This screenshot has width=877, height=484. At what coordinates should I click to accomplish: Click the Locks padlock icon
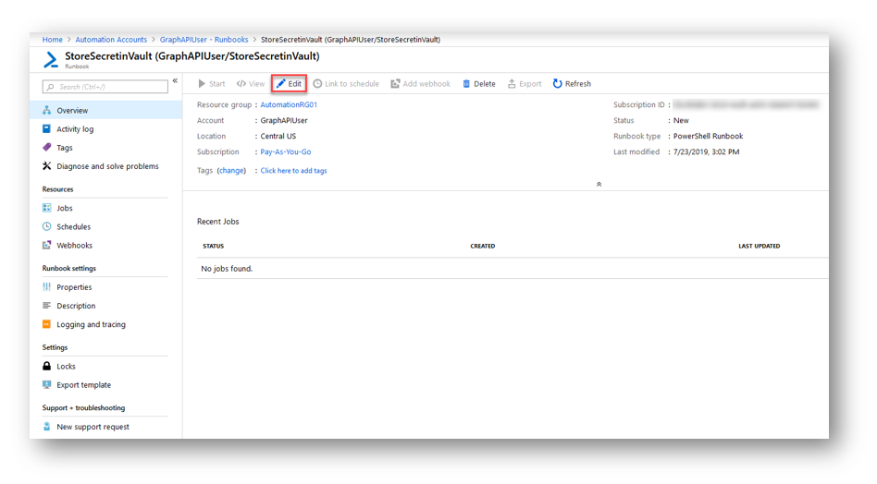pos(47,366)
